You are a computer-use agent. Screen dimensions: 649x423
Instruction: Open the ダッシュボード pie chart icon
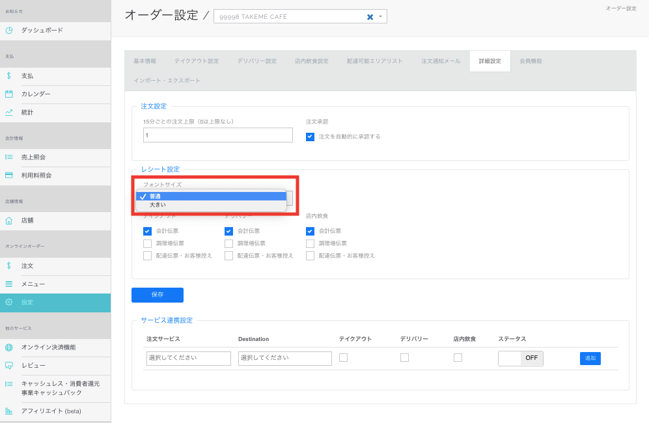(8, 30)
